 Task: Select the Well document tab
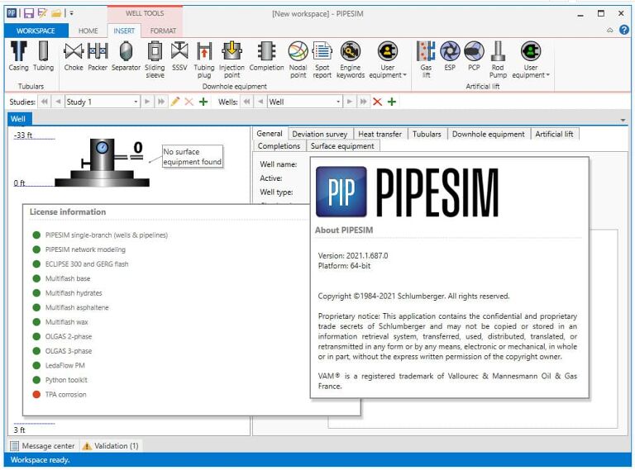18,119
